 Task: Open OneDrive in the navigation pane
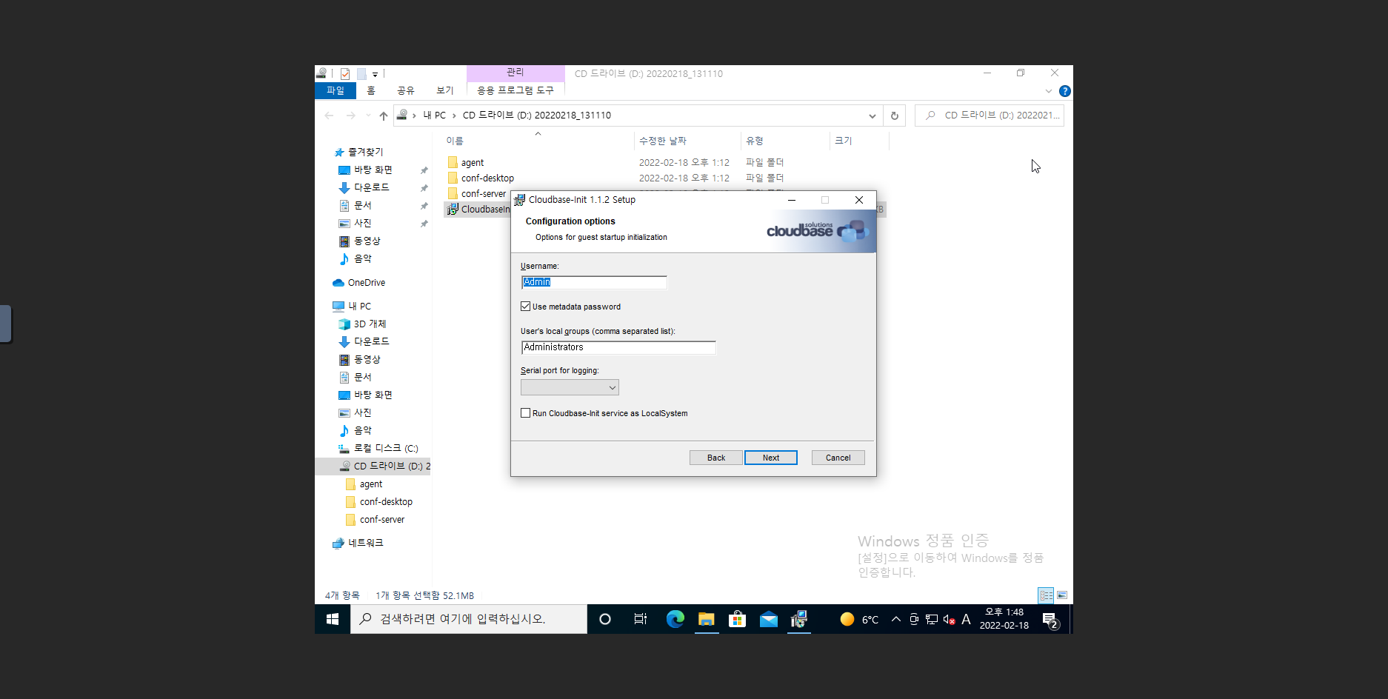(x=366, y=283)
